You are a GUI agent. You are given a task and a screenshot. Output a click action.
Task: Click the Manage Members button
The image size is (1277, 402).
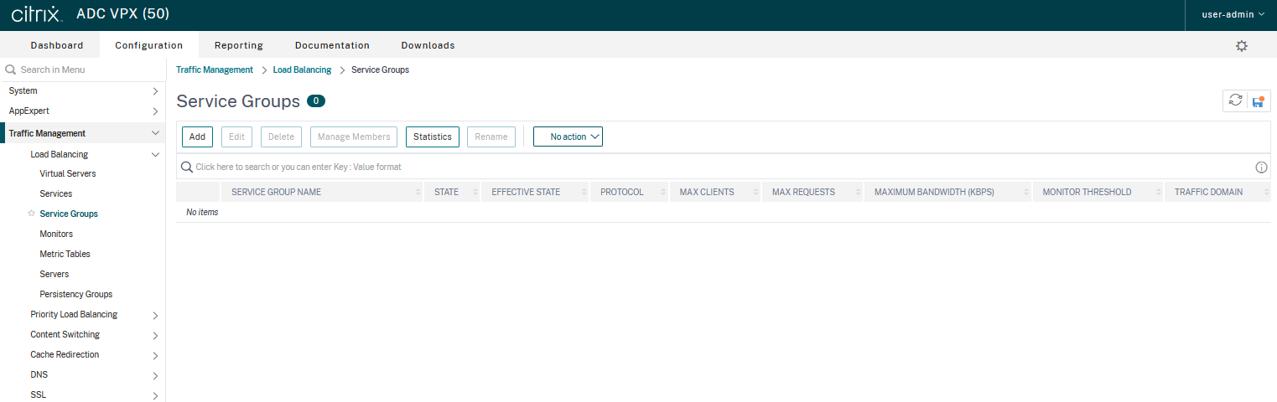(x=354, y=137)
